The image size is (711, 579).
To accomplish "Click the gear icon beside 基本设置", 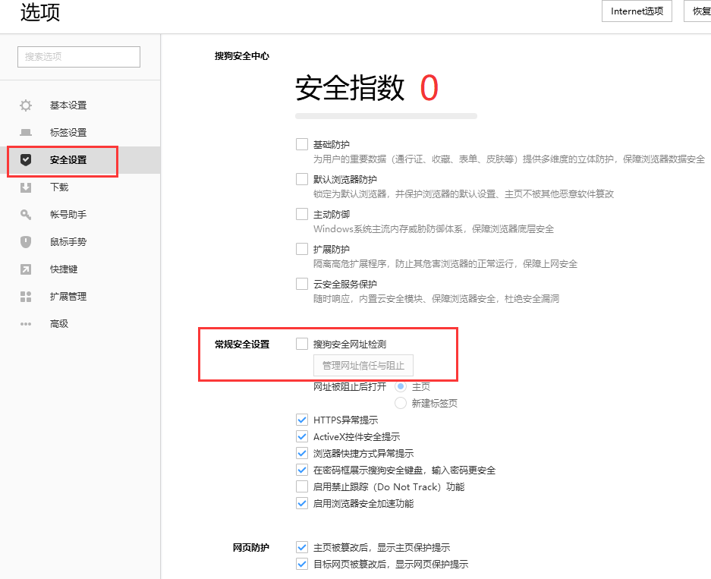I will click(x=26, y=105).
